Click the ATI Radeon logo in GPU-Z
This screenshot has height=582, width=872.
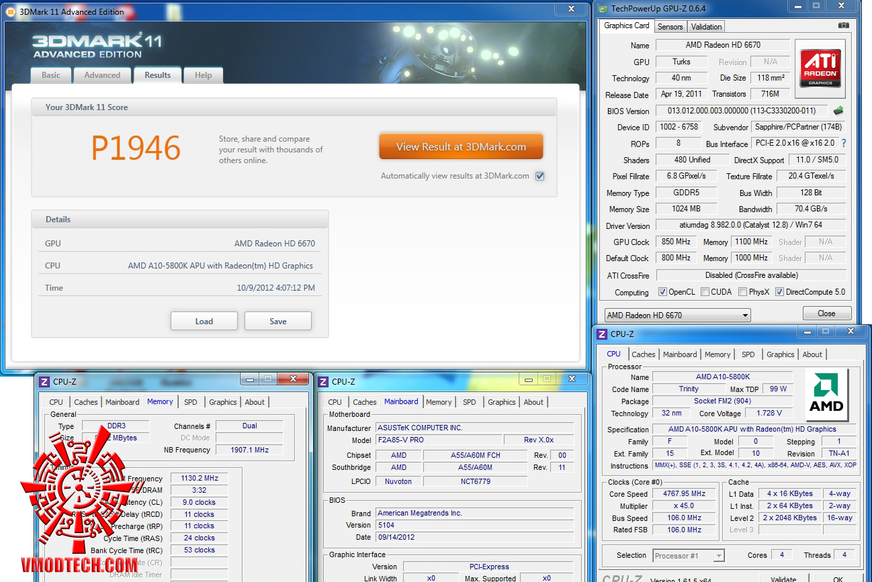click(x=820, y=68)
